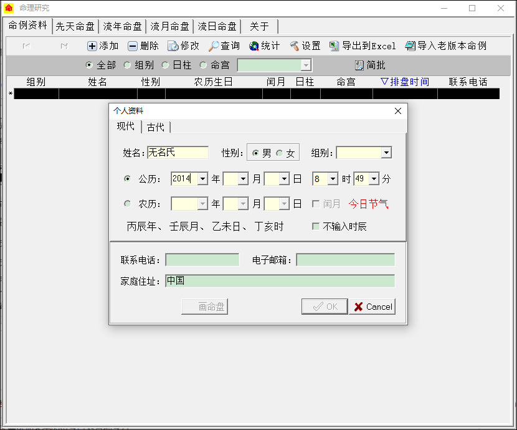Open the 公历 month dropdown

coord(244,179)
